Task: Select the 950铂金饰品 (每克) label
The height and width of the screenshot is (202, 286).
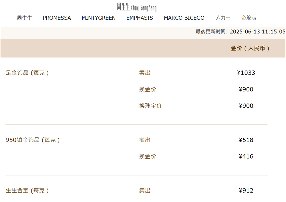Action: pyautogui.click(x=33, y=140)
